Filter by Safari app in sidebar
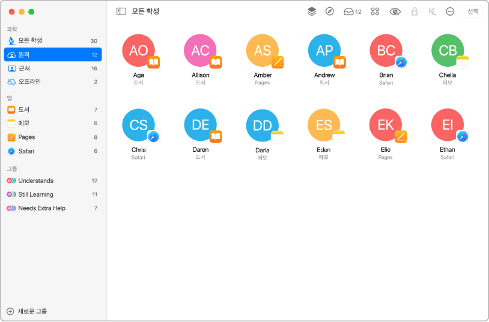Image resolution: width=489 pixels, height=322 pixels. click(x=53, y=151)
